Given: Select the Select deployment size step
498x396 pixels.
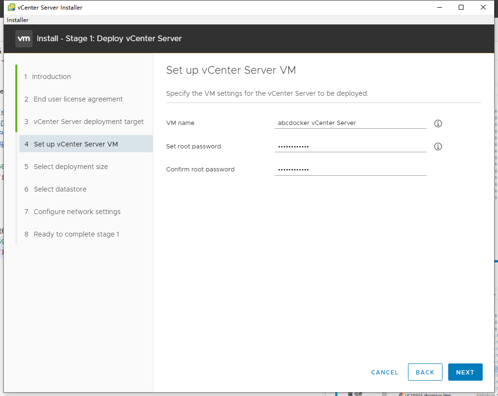Looking at the screenshot, I should tap(71, 166).
